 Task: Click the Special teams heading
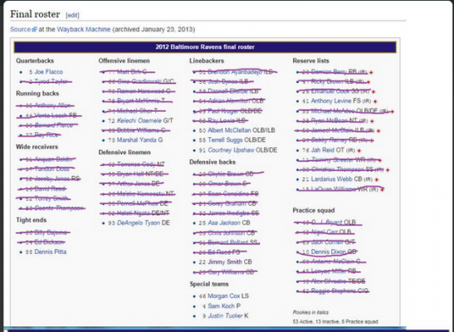coord(209,284)
